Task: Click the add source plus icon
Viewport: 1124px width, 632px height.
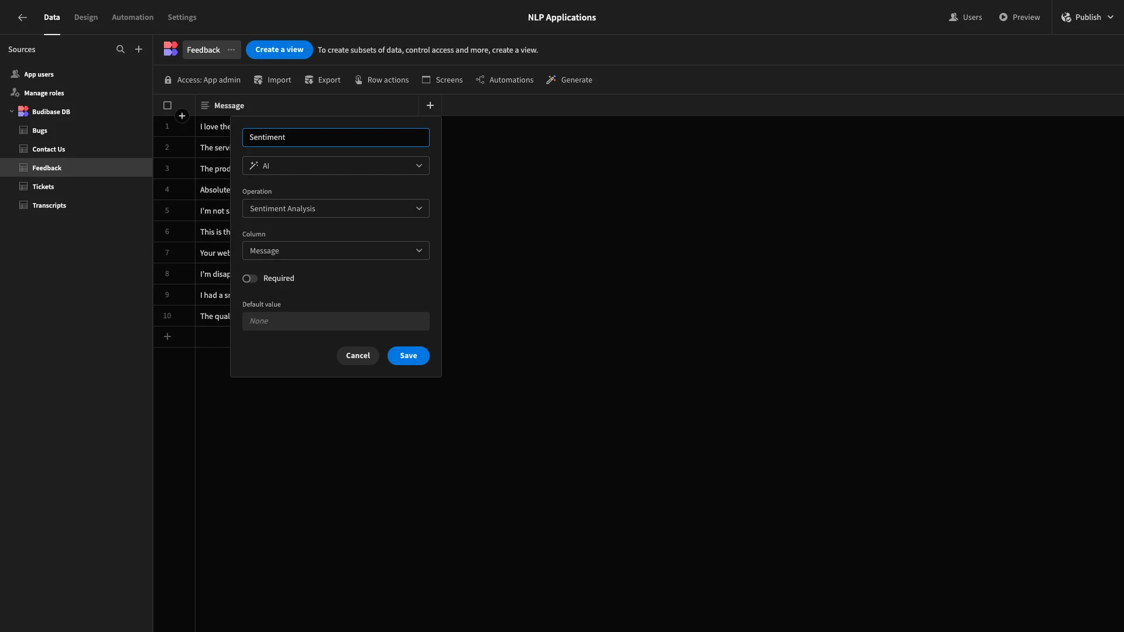Action: (x=139, y=50)
